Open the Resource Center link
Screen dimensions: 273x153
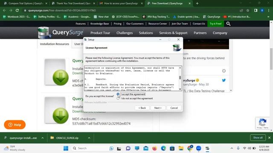(157, 24)
